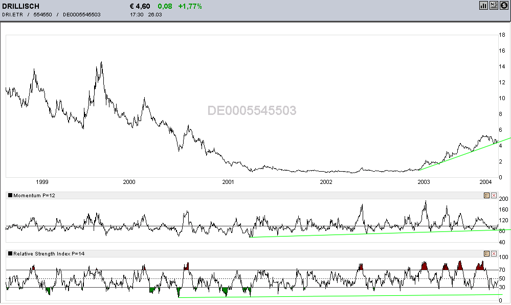Image resolution: width=511 pixels, height=305 pixels.
Task: Click the 554550 WKN number
Action: [x=42, y=15]
